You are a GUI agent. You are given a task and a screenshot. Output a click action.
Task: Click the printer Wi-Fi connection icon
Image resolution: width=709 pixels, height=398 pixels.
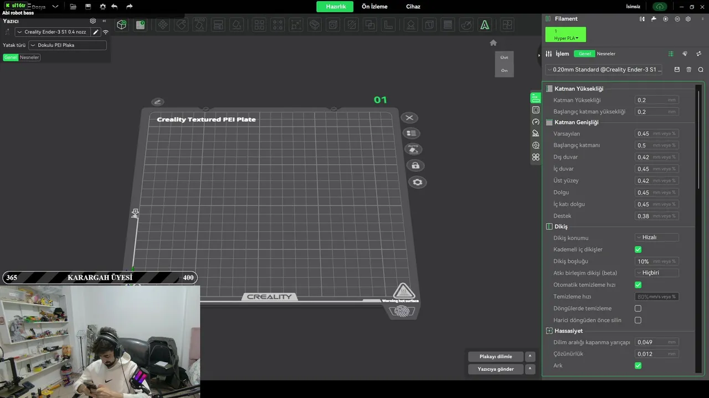point(106,32)
